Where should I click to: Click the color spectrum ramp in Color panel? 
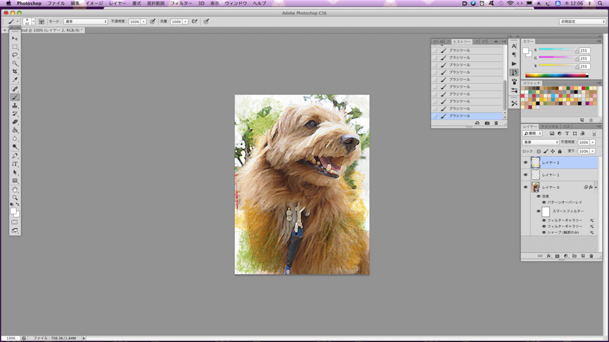click(x=557, y=75)
